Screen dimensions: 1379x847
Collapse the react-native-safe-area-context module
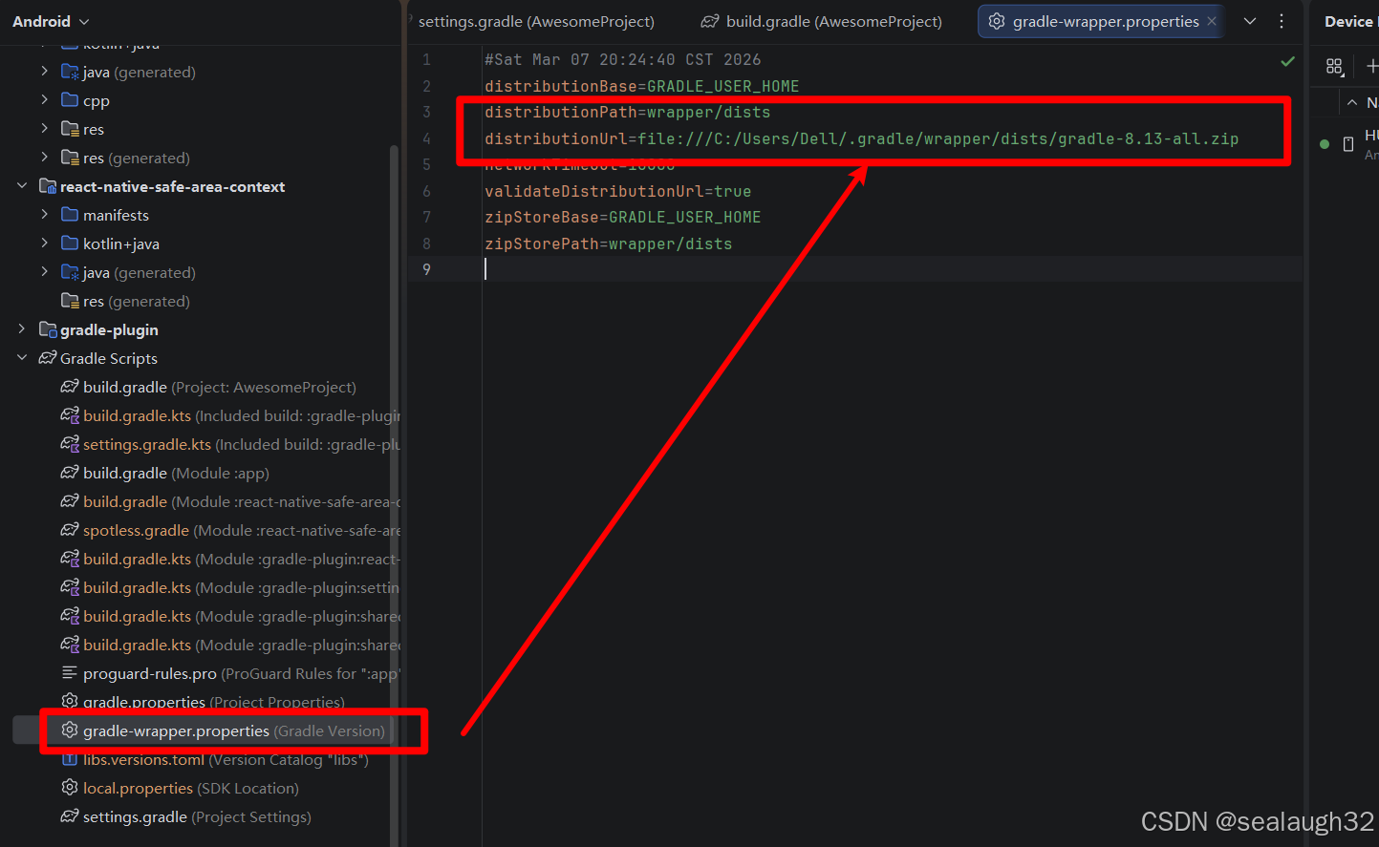click(x=21, y=186)
